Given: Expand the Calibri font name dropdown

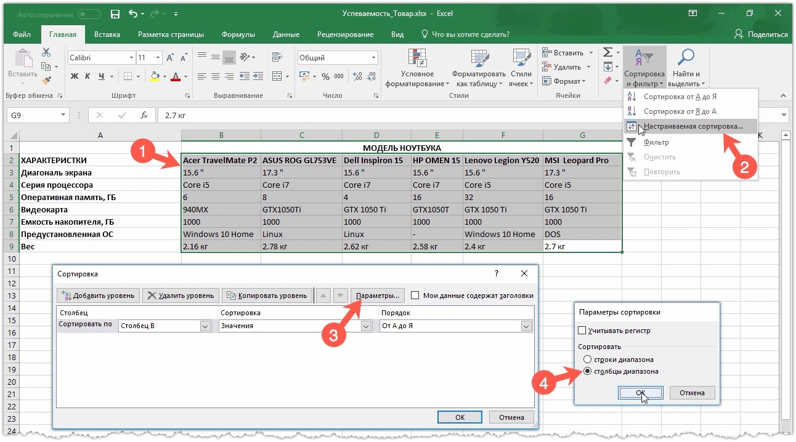Looking at the screenshot, I should tap(131, 58).
